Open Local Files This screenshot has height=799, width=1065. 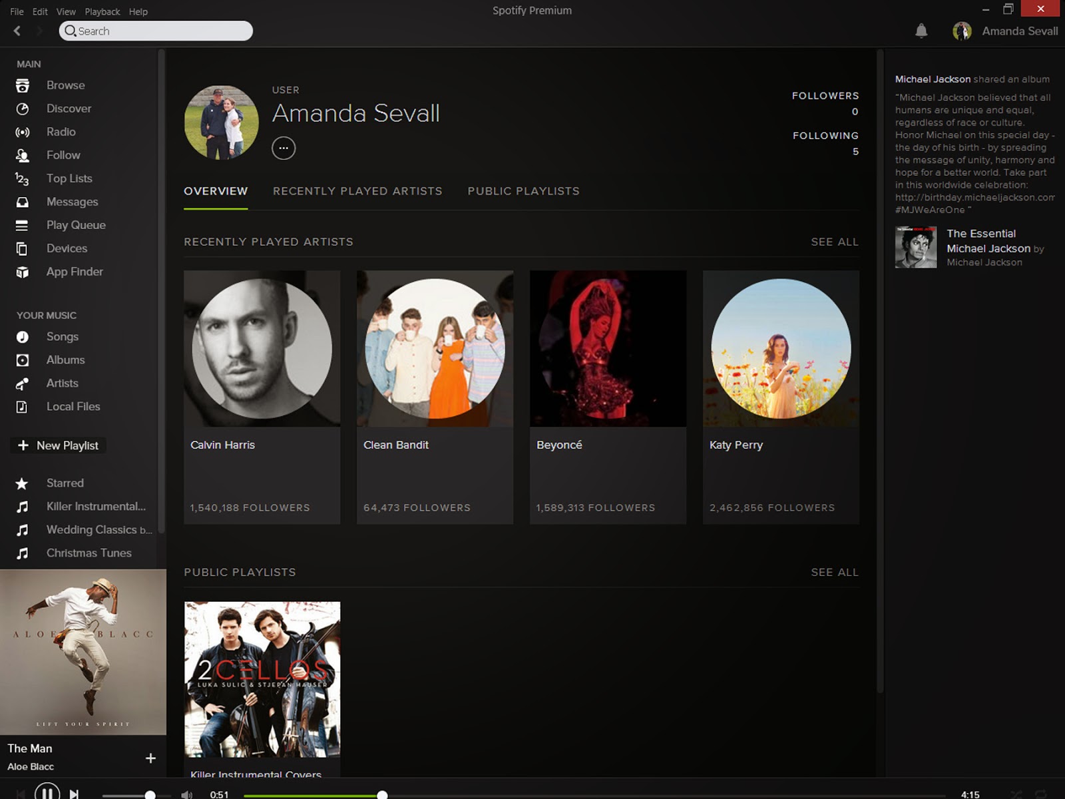click(73, 407)
